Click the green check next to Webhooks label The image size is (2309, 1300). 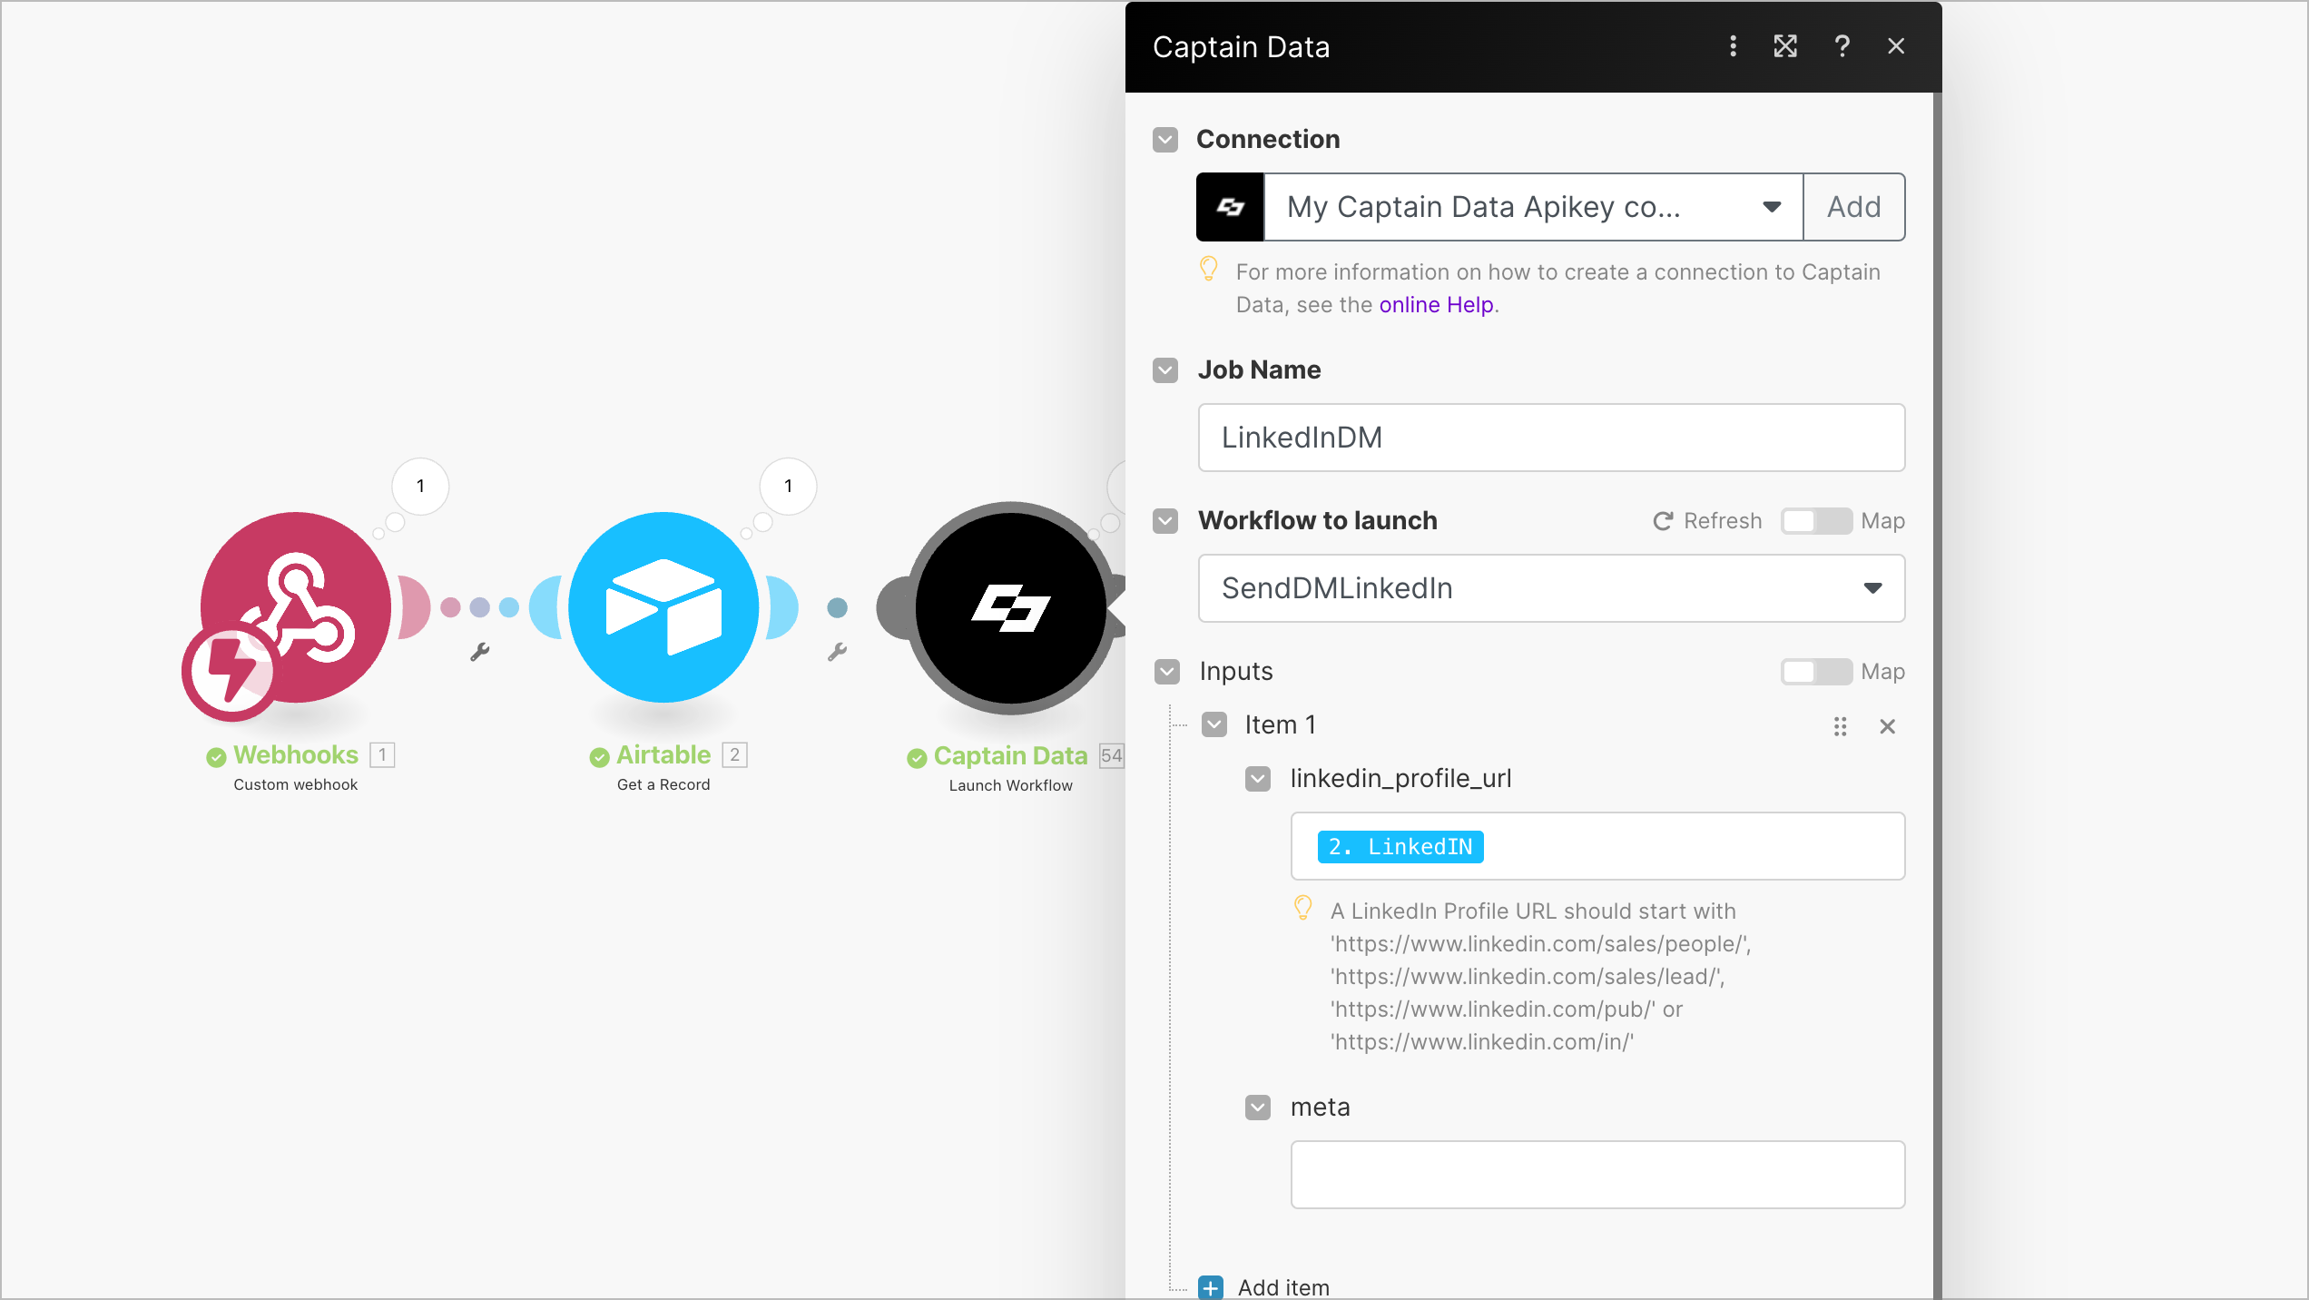click(x=216, y=756)
